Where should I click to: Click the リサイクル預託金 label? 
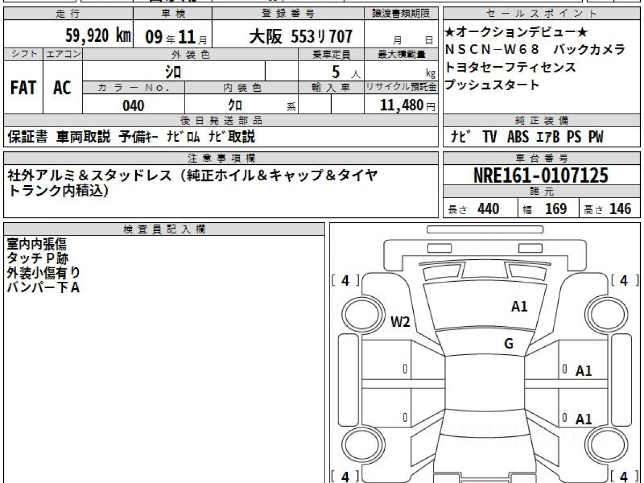click(401, 87)
